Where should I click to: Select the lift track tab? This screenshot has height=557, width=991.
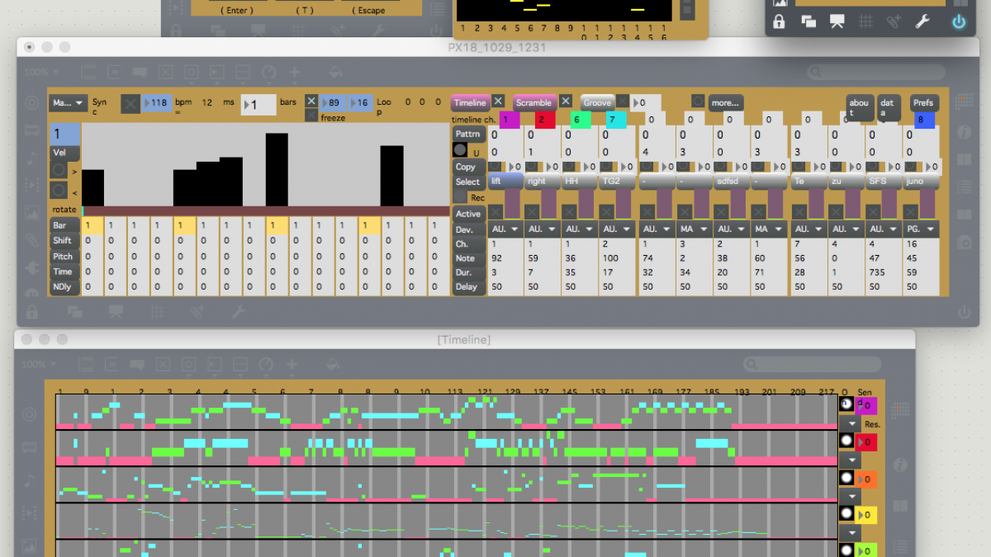pyautogui.click(x=505, y=181)
